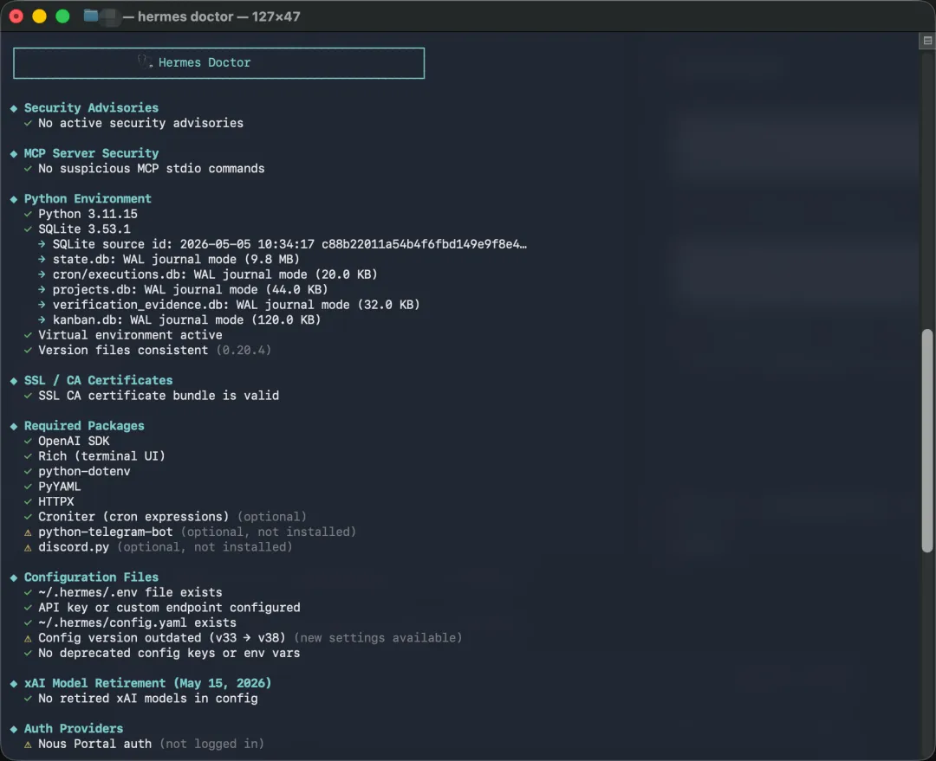Click the terminal vertical scrollbar thumb
This screenshot has height=761, width=936.
pos(927,441)
